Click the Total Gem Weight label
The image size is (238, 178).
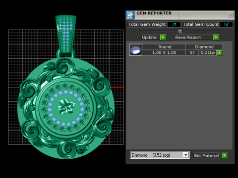point(147,24)
